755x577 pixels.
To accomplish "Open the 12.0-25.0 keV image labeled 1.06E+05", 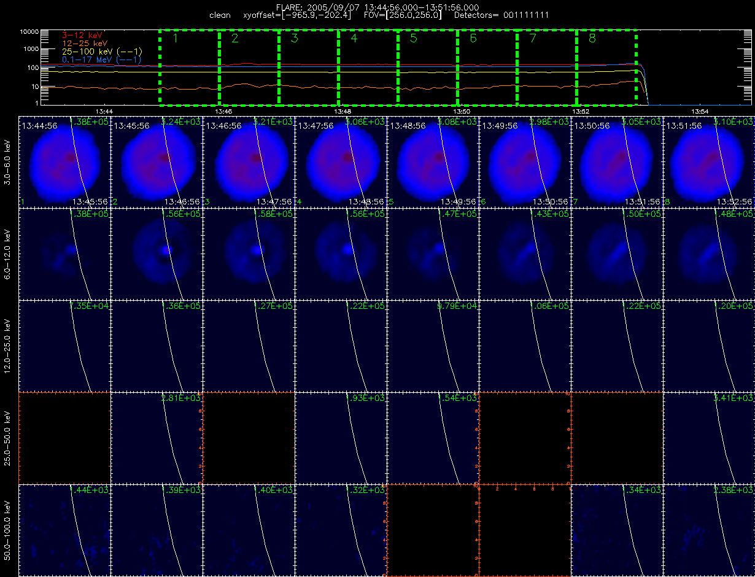I will click(525, 345).
